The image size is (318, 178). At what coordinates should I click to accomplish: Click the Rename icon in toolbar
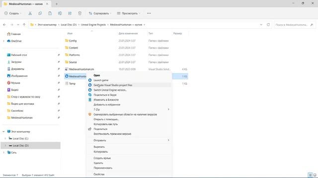(60, 13)
